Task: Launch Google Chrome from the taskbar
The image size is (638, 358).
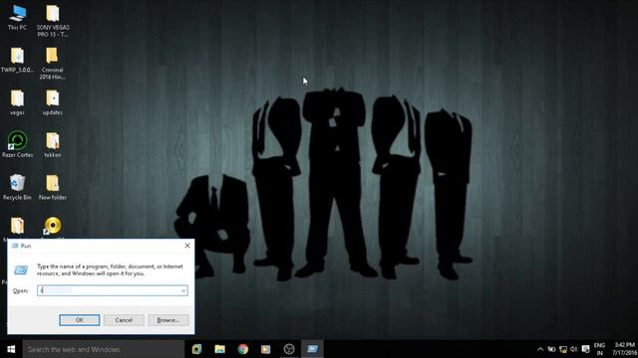Action: tap(243, 349)
